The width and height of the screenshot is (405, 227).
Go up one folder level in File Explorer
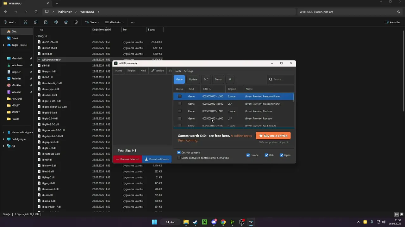click(26, 12)
